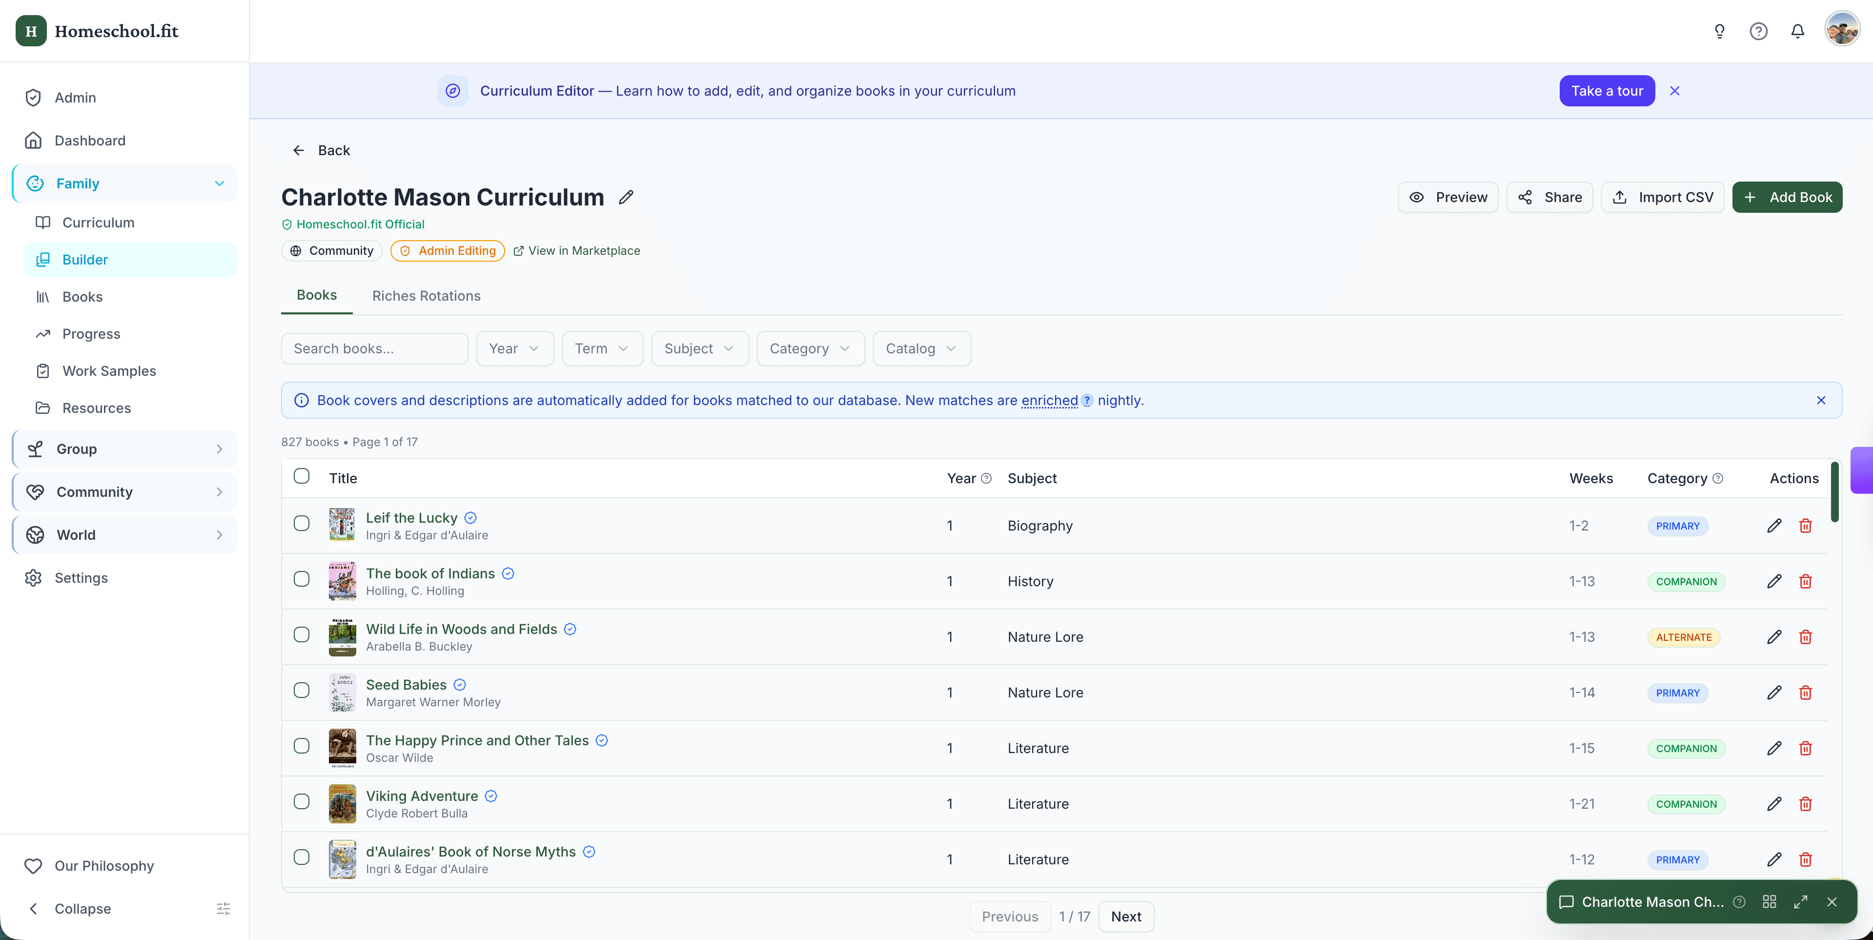Open the Subject filter dropdown
Viewport: 1873px width, 940px height.
699,348
